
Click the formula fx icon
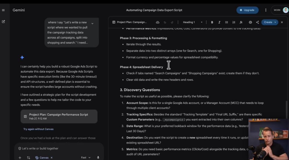(241, 22)
